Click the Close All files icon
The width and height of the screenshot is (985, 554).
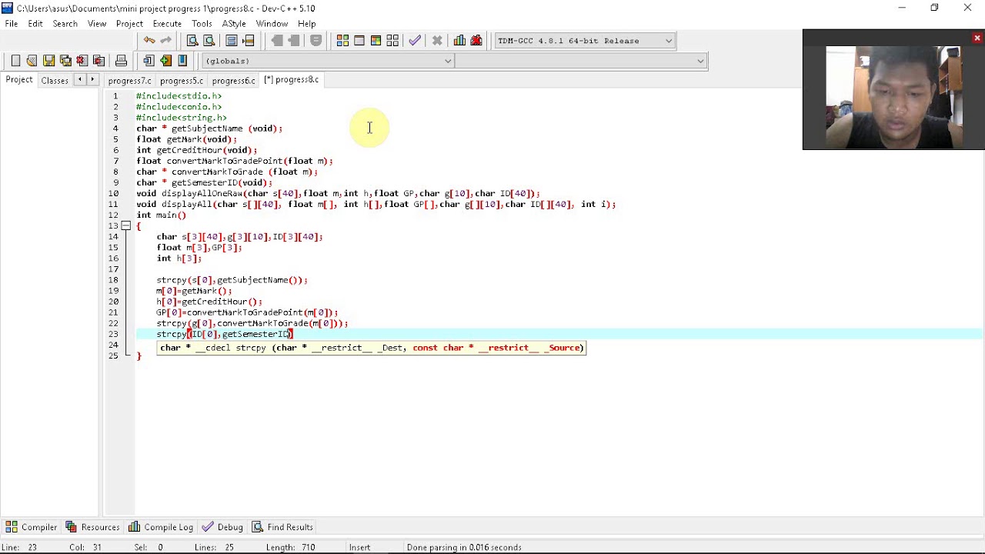[98, 61]
